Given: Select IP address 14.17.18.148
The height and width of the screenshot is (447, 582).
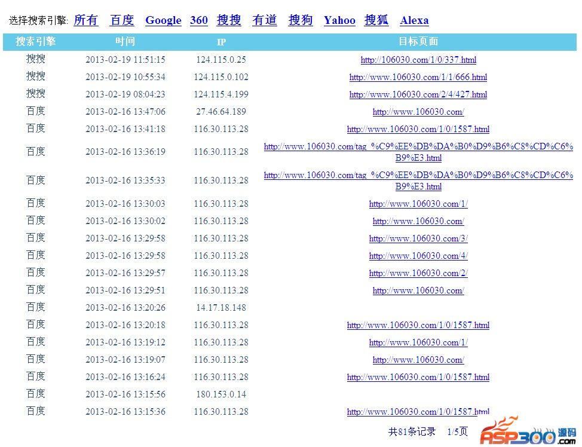Looking at the screenshot, I should click(221, 308).
